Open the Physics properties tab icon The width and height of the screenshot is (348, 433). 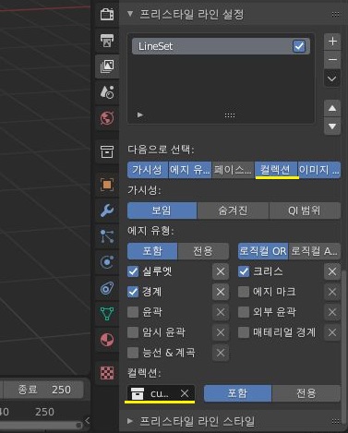click(x=107, y=262)
